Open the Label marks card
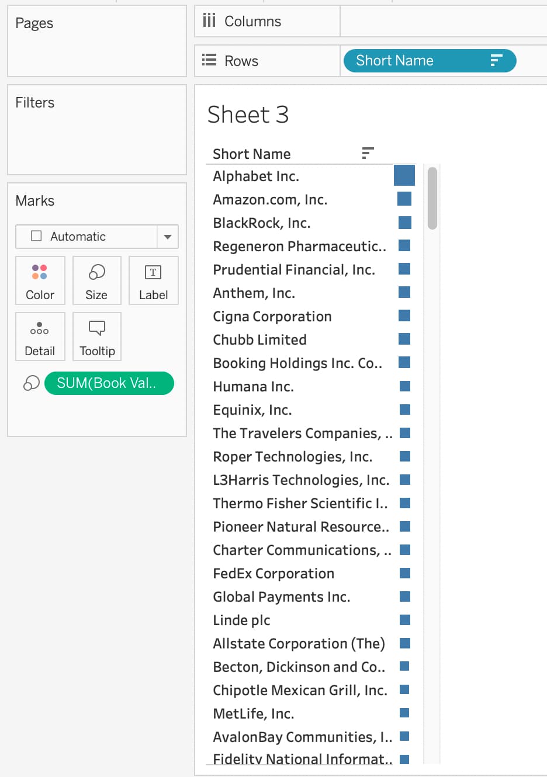The height and width of the screenshot is (777, 547). [x=153, y=280]
